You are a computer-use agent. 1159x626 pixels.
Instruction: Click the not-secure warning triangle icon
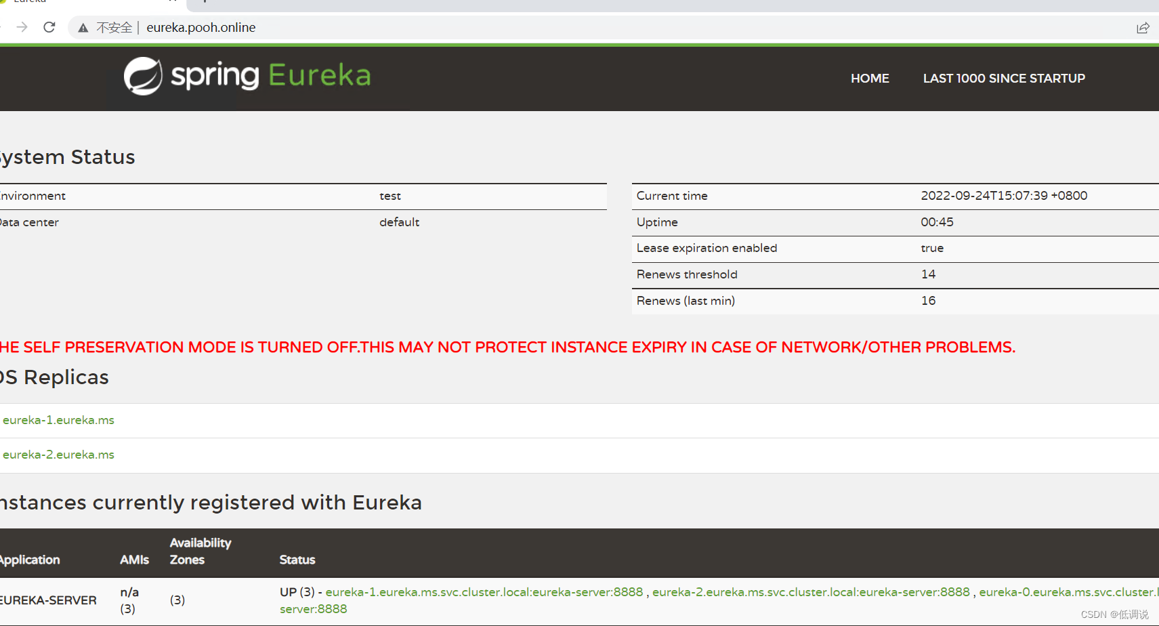click(83, 28)
